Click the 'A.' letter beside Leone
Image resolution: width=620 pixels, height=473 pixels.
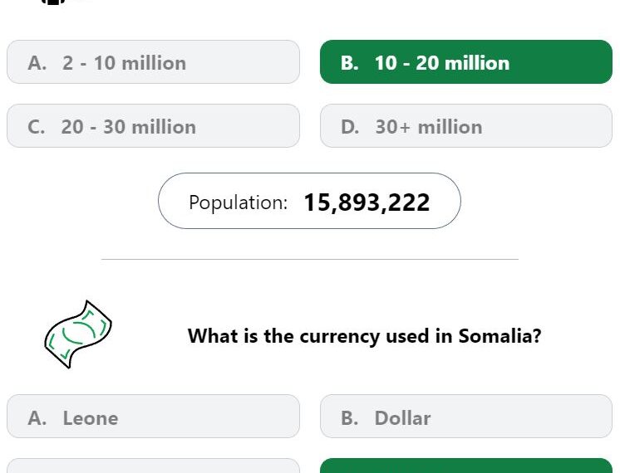pos(37,418)
